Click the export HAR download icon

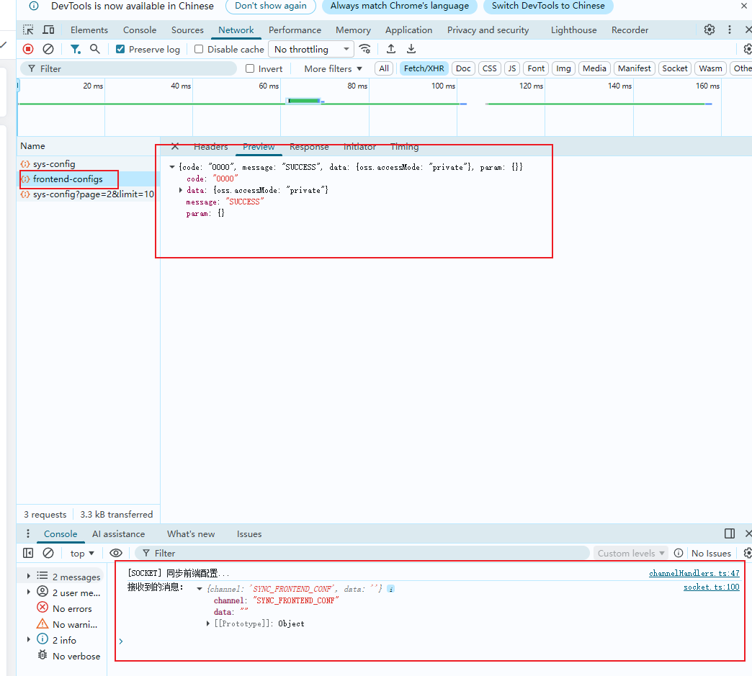(x=411, y=49)
